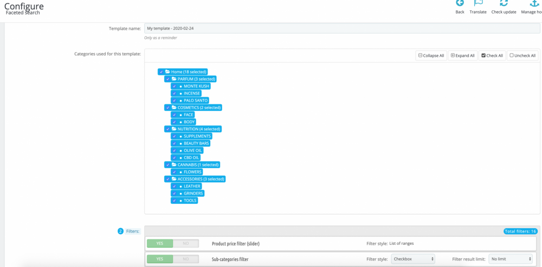This screenshot has height=267, width=542.
Task: Uncheck the PARFUM category checkbox
Action: pos(167,79)
